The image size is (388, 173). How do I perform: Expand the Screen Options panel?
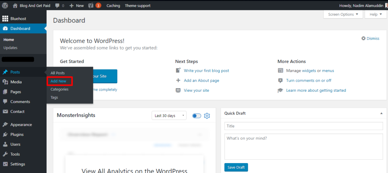point(343,14)
